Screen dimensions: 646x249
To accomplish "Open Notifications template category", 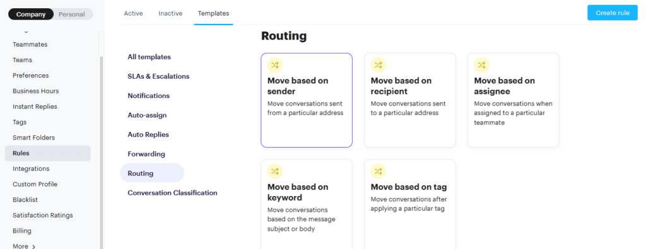I will 149,96.
